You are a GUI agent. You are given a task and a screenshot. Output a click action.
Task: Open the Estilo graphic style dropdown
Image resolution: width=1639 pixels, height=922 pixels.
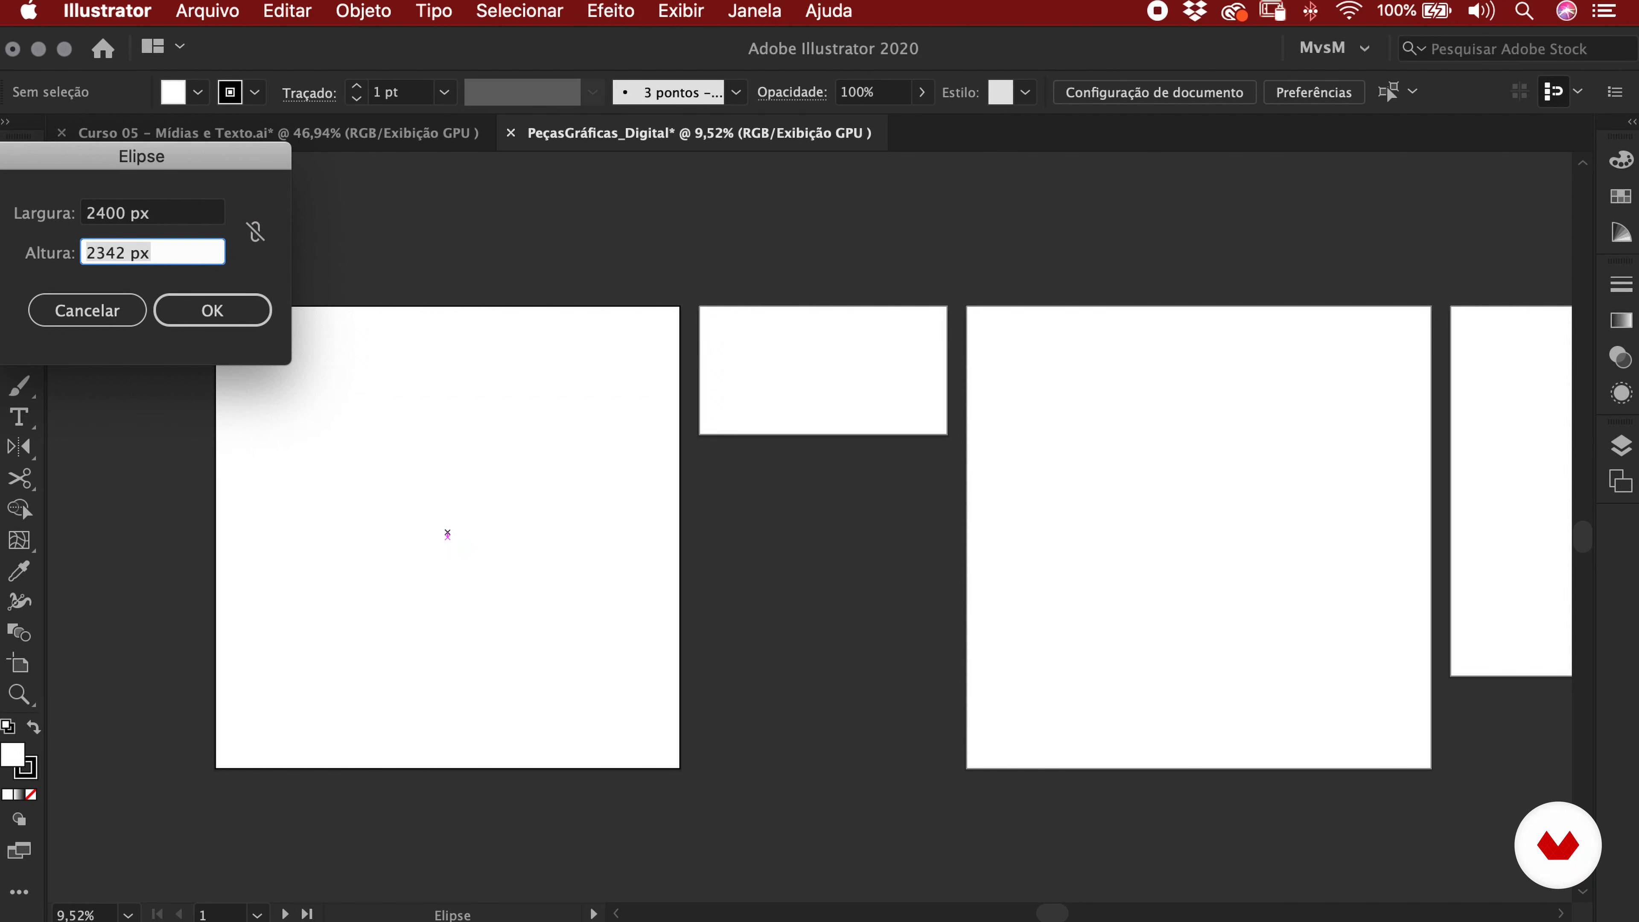[1024, 92]
